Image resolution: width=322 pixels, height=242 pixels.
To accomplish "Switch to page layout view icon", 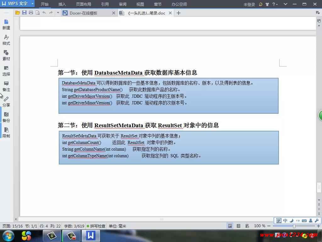I will (x=230, y=226).
